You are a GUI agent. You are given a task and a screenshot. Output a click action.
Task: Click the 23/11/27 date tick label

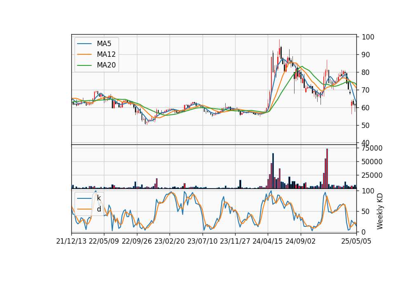click(x=235, y=241)
